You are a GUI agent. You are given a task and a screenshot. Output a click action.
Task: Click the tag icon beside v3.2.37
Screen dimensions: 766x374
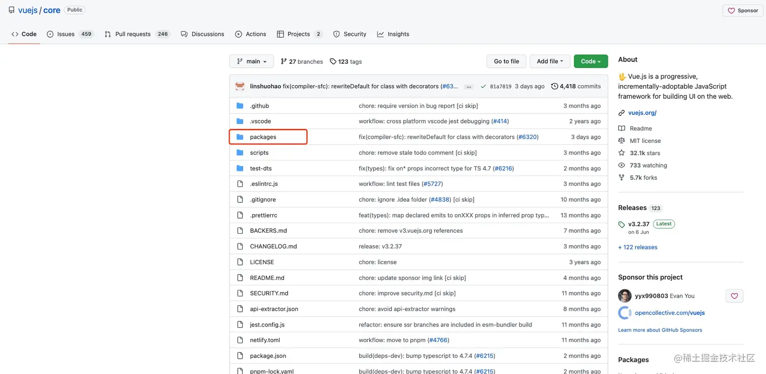(622, 225)
